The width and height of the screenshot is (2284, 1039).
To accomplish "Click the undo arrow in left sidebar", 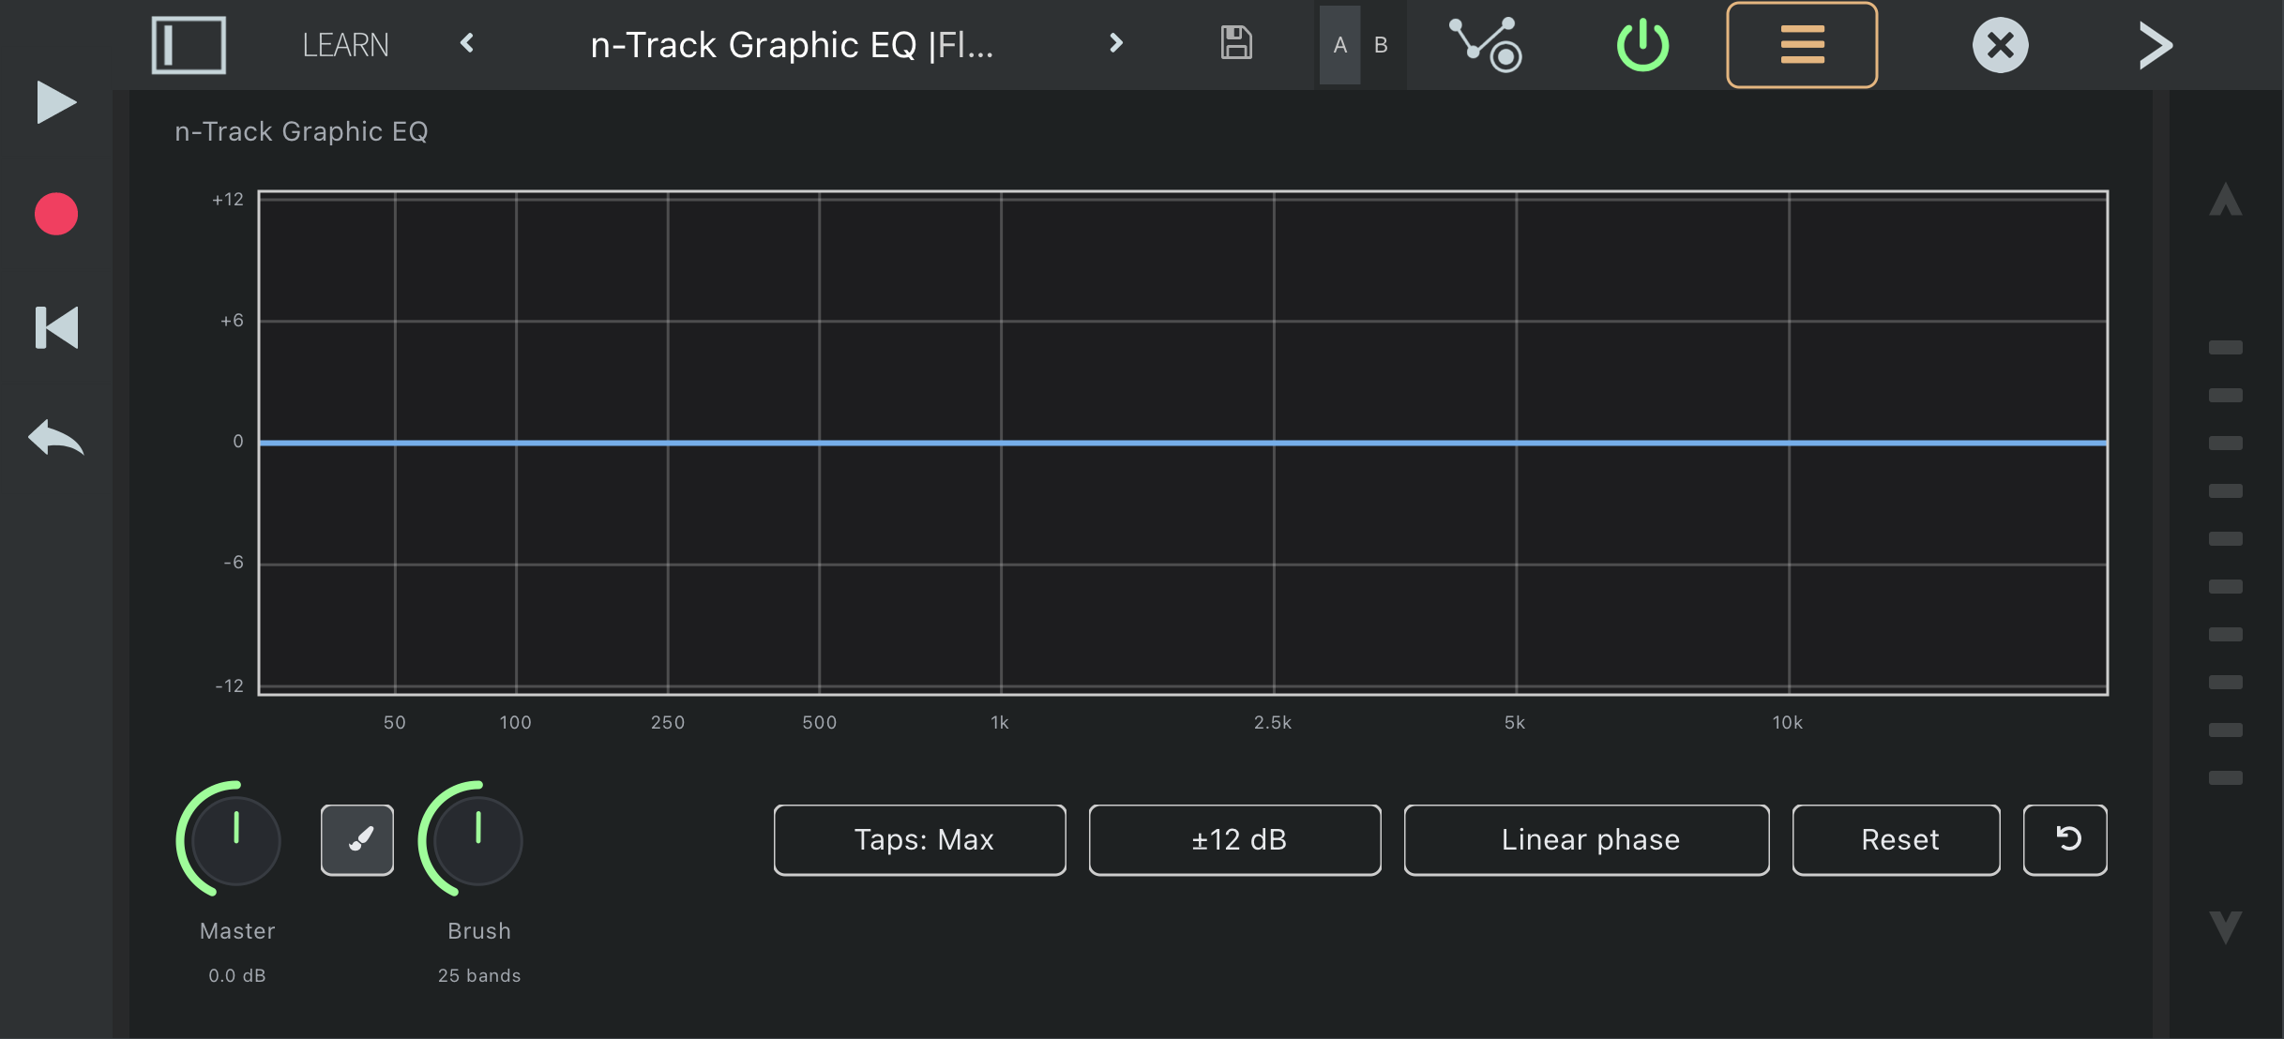I will click(x=55, y=438).
